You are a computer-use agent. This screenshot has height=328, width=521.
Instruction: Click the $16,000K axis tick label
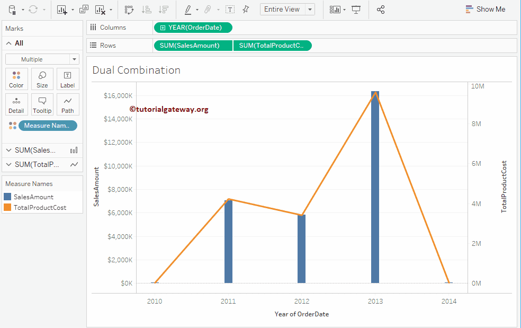tap(118, 96)
